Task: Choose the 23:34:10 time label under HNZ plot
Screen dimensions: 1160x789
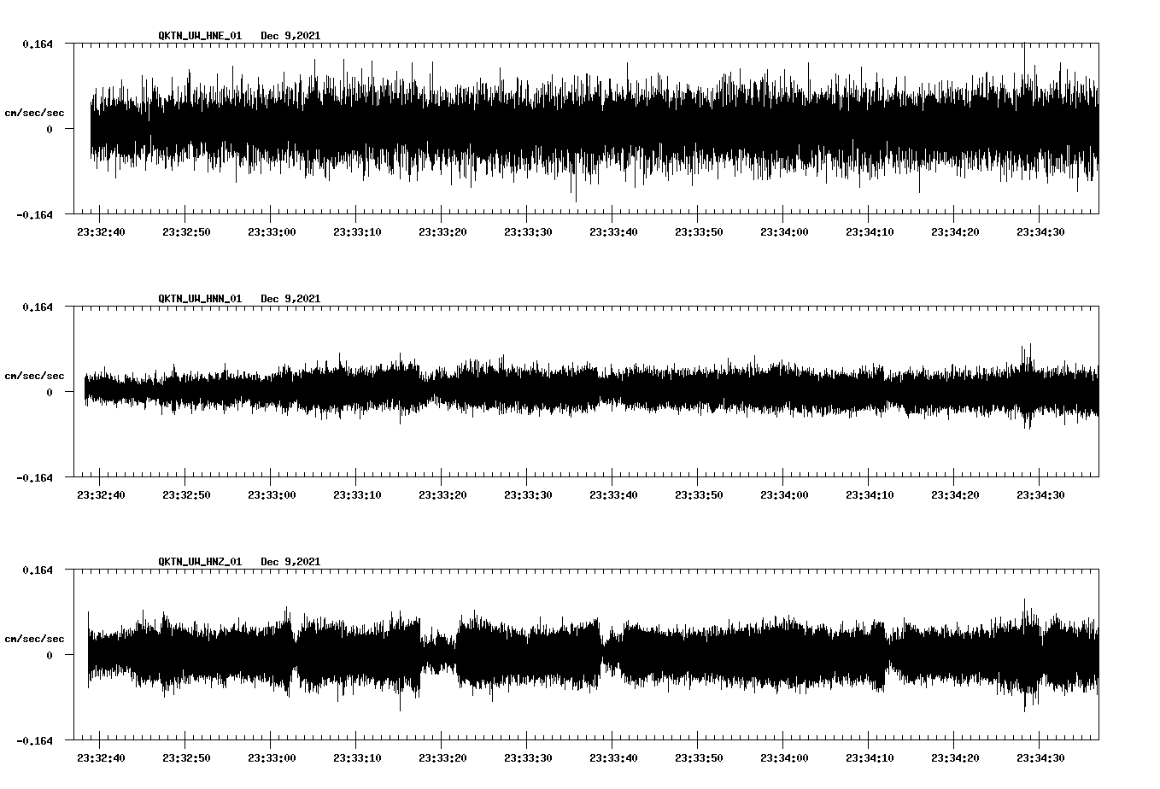Action: point(870,757)
